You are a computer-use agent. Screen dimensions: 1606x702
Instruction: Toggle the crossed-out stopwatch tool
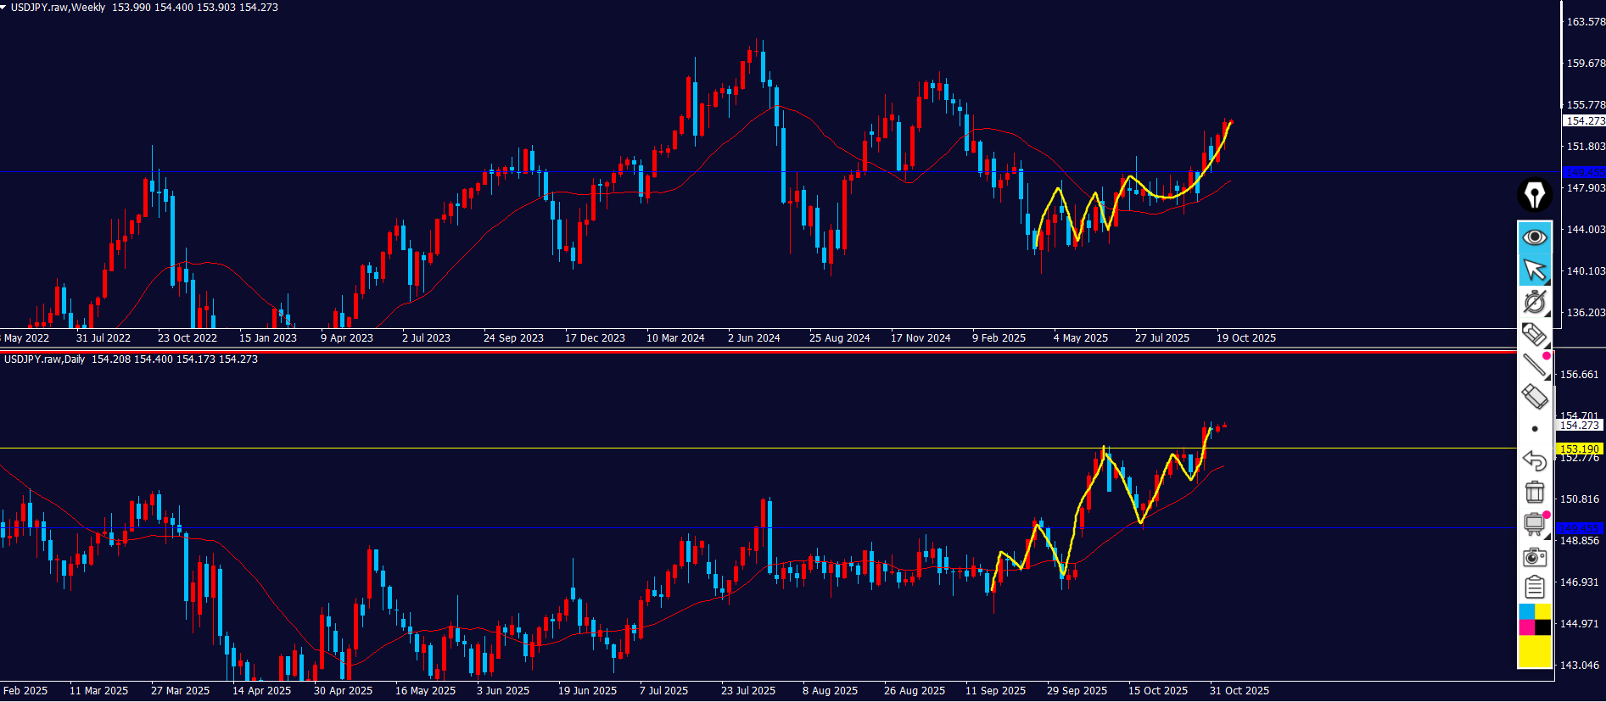1534,302
